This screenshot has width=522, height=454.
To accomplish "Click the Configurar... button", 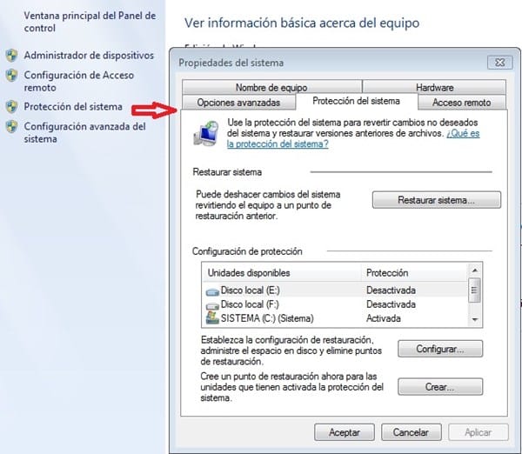I will tap(440, 349).
